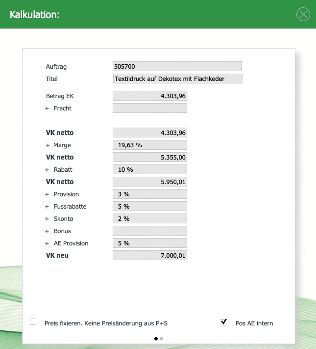Click the Fussrabatte percentage field
The width and height of the screenshot is (316, 349).
(x=149, y=207)
